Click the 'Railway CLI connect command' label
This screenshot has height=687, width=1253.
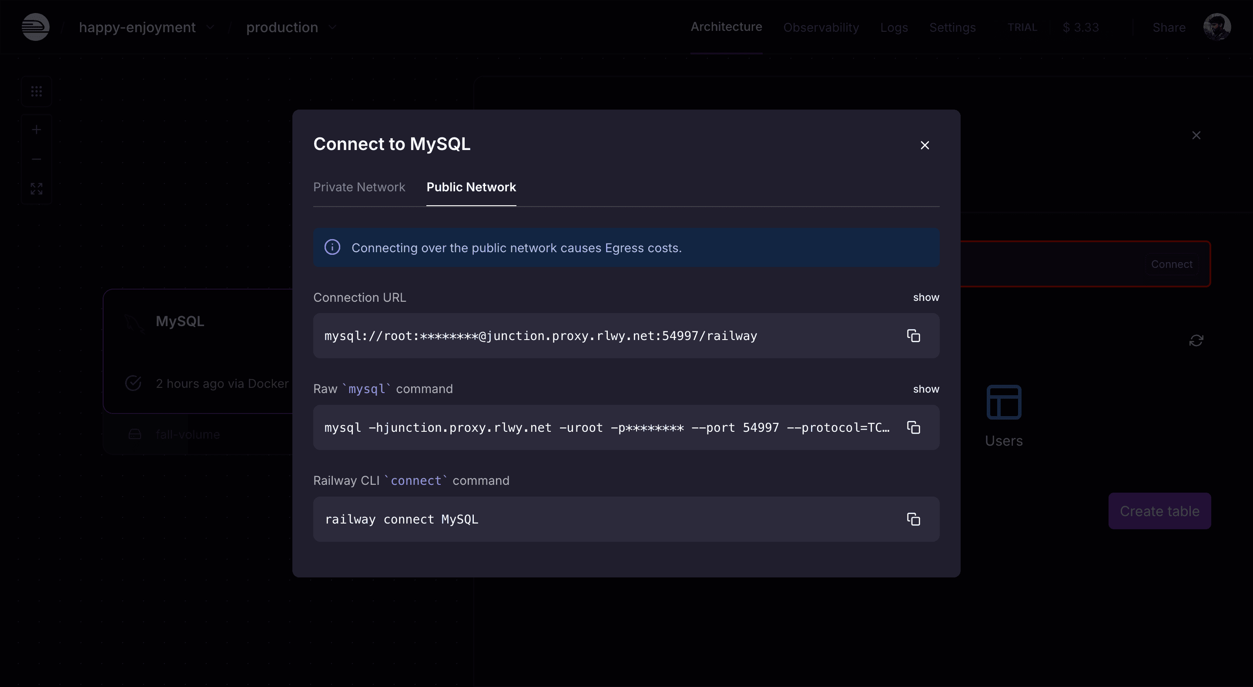(x=411, y=480)
